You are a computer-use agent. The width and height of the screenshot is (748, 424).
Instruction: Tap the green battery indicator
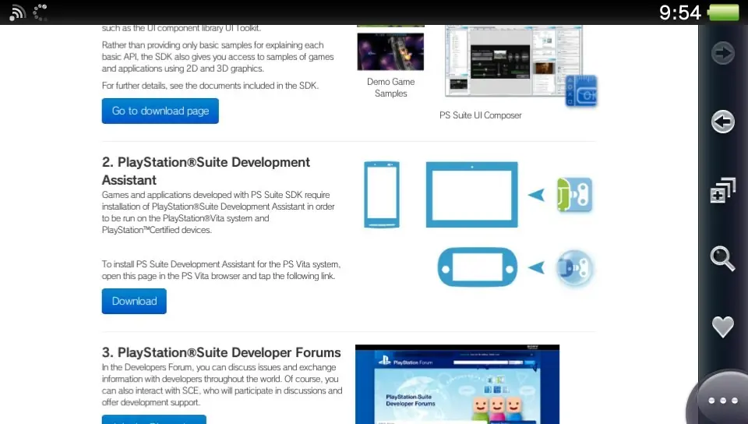pos(724,12)
